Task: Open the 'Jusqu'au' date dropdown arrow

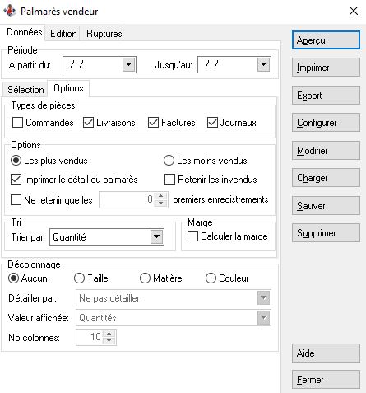Action: pyautogui.click(x=263, y=64)
